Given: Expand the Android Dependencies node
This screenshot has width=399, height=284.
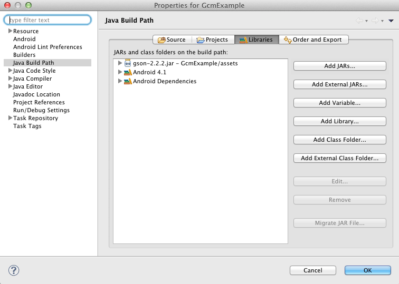Looking at the screenshot, I should point(120,81).
